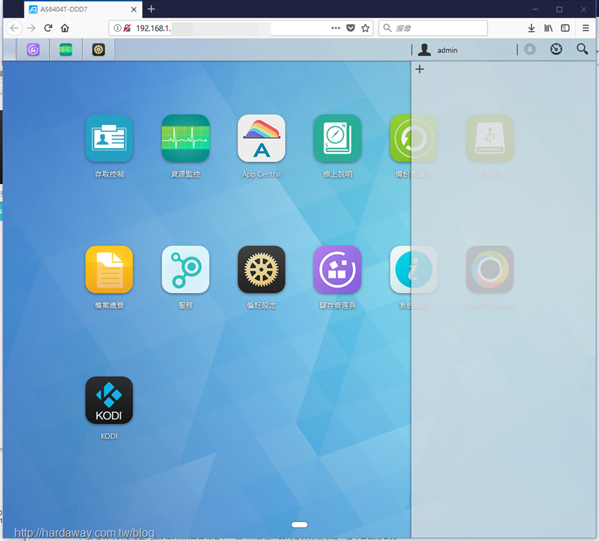This screenshot has width=599, height=541.
Task: Open the admin user menu
Action: (x=438, y=50)
